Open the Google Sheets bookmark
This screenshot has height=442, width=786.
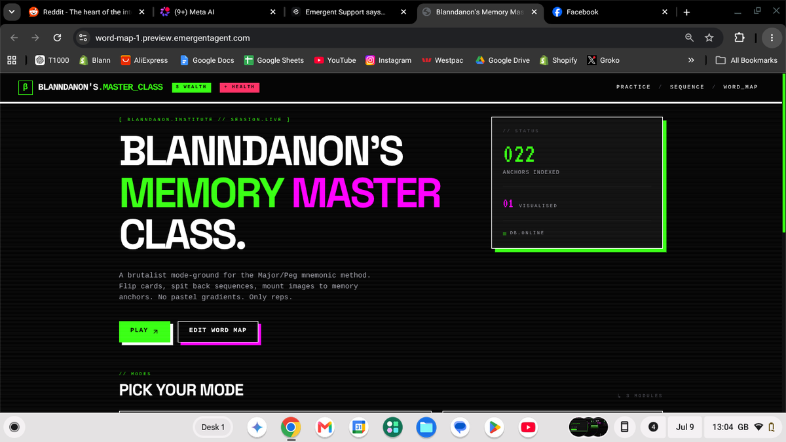(274, 60)
